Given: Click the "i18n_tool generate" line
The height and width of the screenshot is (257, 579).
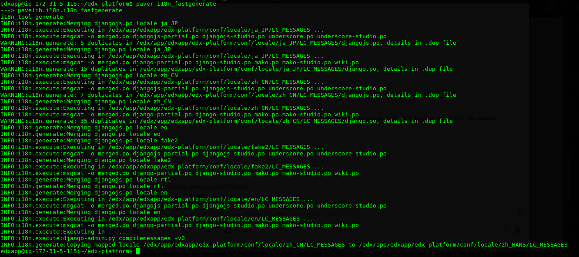Looking at the screenshot, I should pos(32,17).
